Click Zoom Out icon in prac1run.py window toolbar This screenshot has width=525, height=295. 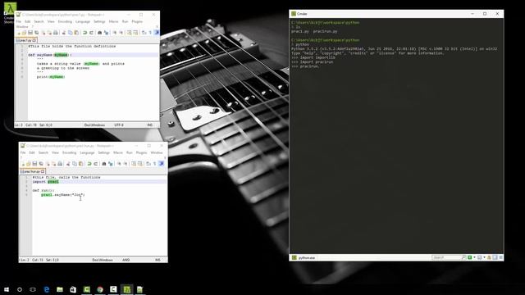pyautogui.click(x=126, y=164)
